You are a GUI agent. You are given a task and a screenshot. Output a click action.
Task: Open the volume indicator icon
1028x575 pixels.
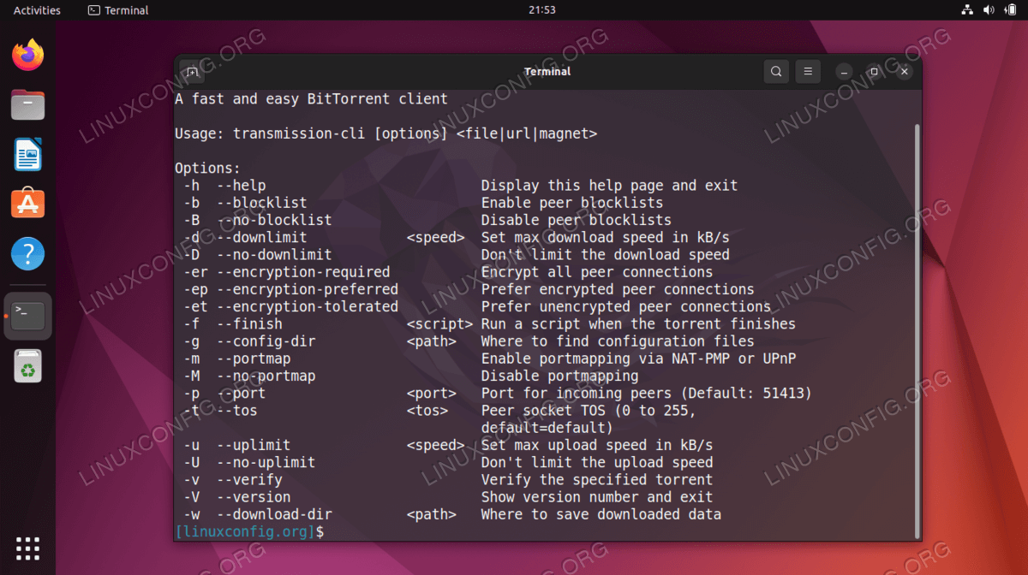coord(989,10)
